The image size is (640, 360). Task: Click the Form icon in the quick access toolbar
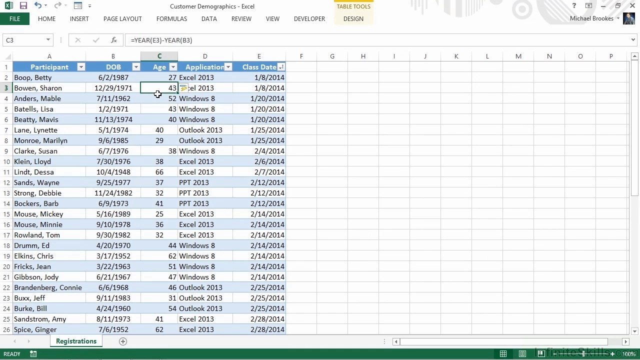coord(77,6)
